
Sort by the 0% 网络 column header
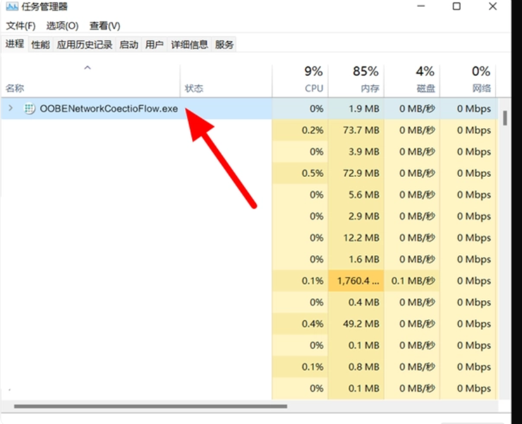(x=468, y=81)
